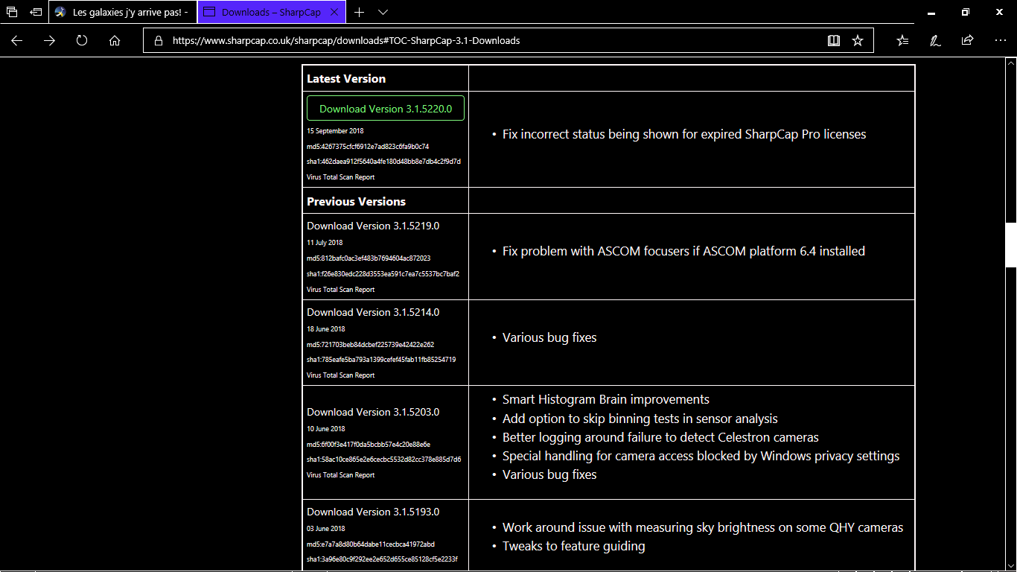
Task: Click the Latest Version heading
Action: (x=346, y=78)
